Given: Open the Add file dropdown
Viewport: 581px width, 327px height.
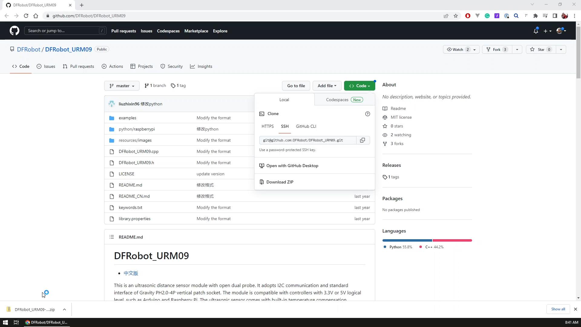Looking at the screenshot, I should [x=327, y=86].
